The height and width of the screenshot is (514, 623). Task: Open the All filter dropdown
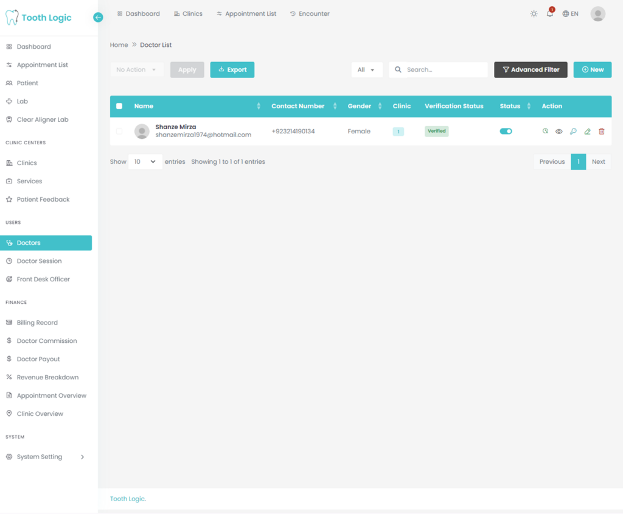pos(366,69)
